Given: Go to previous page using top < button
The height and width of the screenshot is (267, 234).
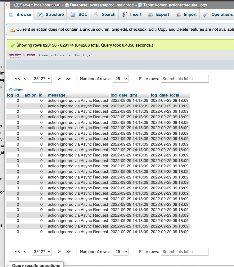Looking at the screenshot, I should click(25, 79).
